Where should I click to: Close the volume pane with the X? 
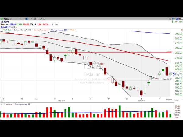coord(2,104)
